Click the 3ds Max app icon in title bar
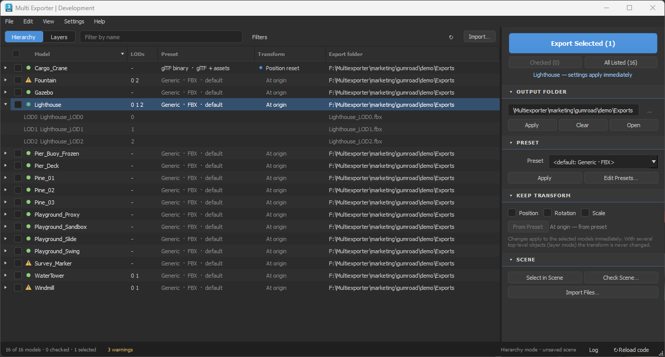665x357 pixels. [9, 8]
